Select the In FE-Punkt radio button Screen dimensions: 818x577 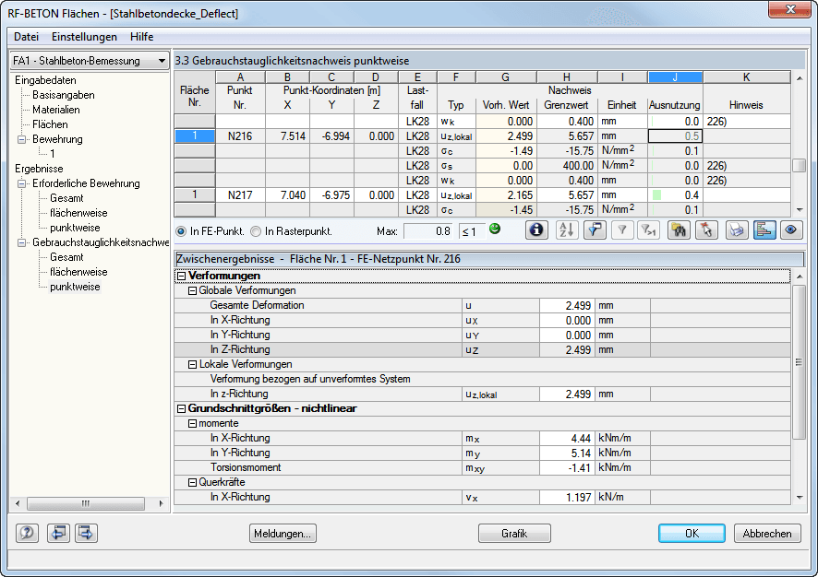tap(181, 231)
